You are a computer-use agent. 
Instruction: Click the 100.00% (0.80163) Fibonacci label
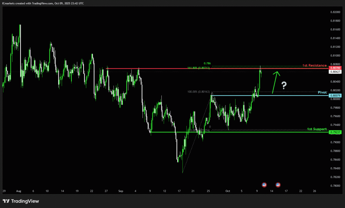(199, 91)
